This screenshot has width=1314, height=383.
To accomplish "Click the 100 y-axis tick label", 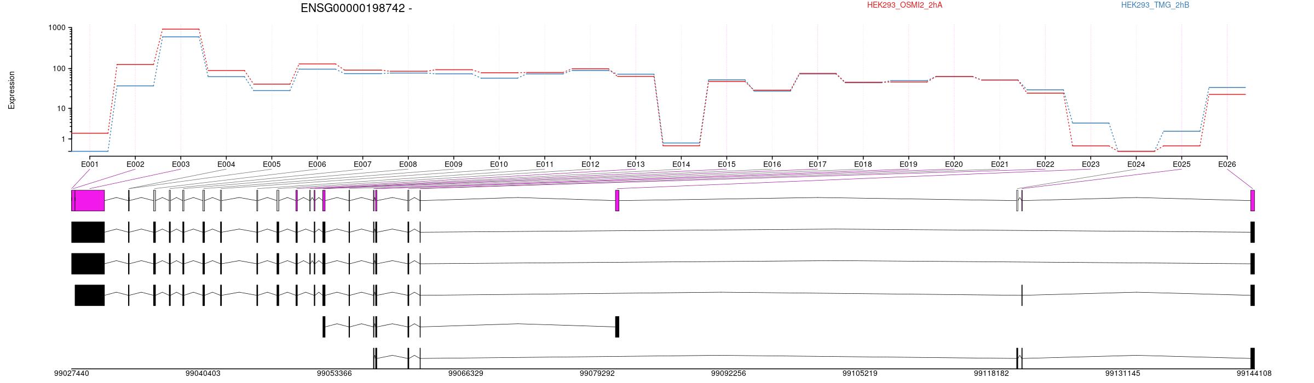I will [59, 69].
